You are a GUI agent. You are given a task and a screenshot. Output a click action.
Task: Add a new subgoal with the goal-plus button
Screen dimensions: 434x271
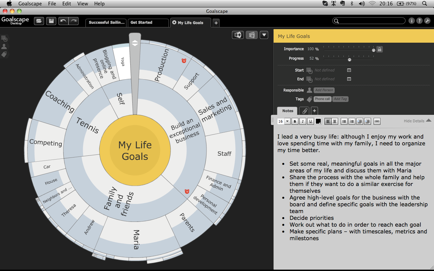click(238, 35)
